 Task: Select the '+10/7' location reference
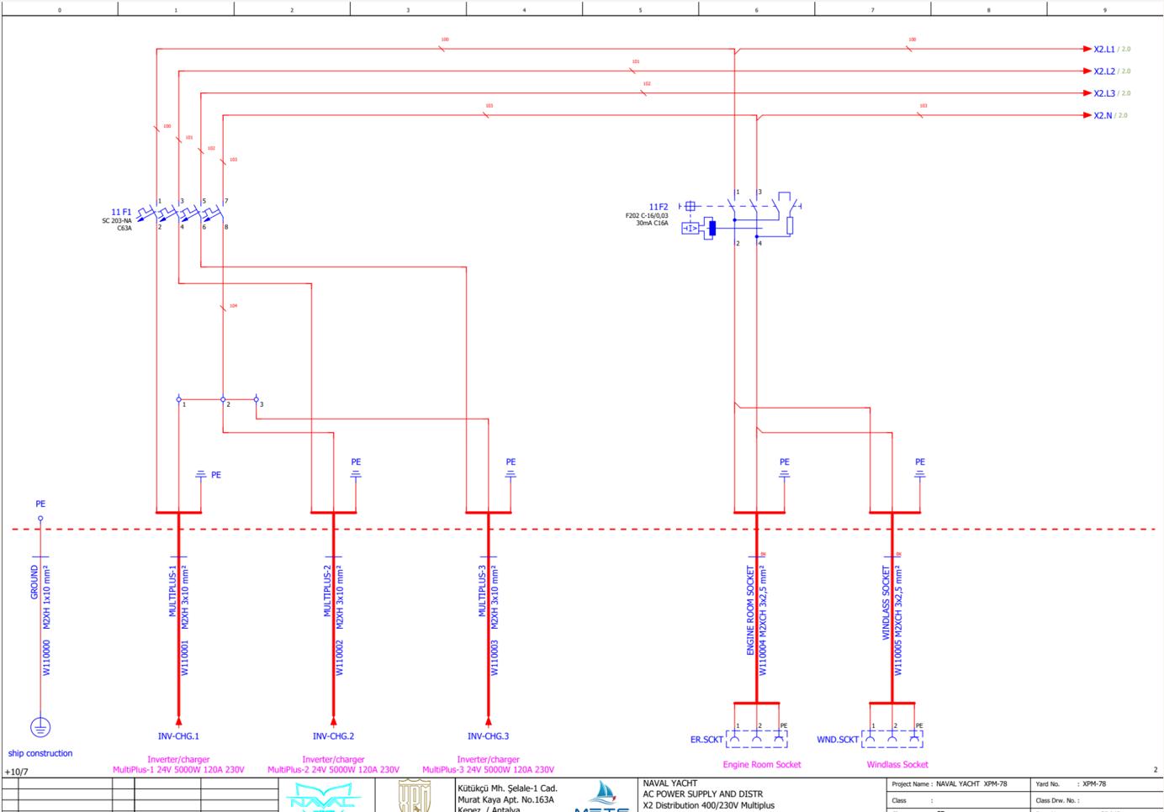tap(16, 772)
